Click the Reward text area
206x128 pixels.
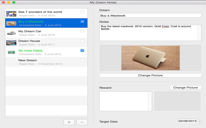(124, 101)
